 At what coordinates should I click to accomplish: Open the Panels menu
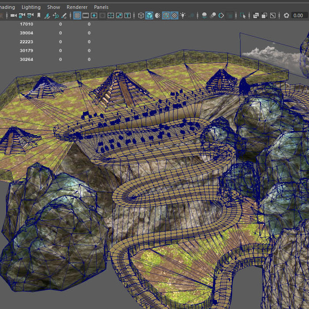[x=101, y=7]
